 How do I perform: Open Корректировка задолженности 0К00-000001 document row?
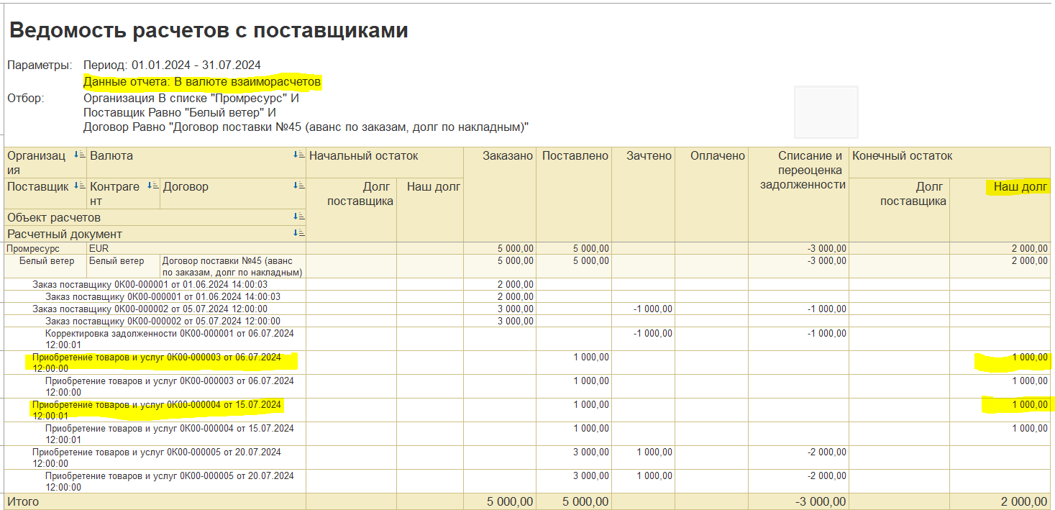[x=169, y=339]
